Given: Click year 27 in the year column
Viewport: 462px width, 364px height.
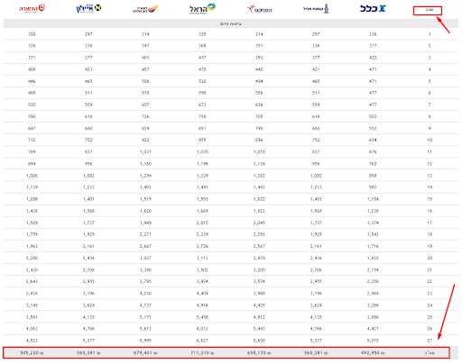Looking at the screenshot, I should point(430,341).
